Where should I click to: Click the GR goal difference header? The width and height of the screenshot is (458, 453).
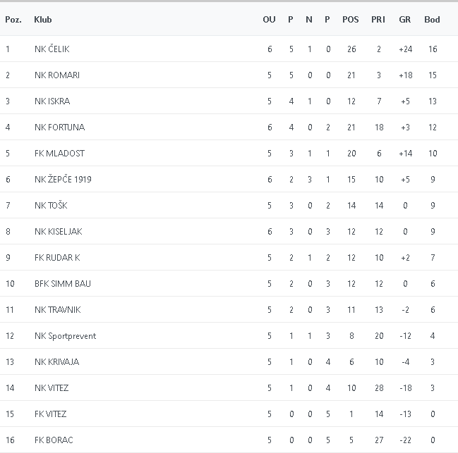[404, 20]
